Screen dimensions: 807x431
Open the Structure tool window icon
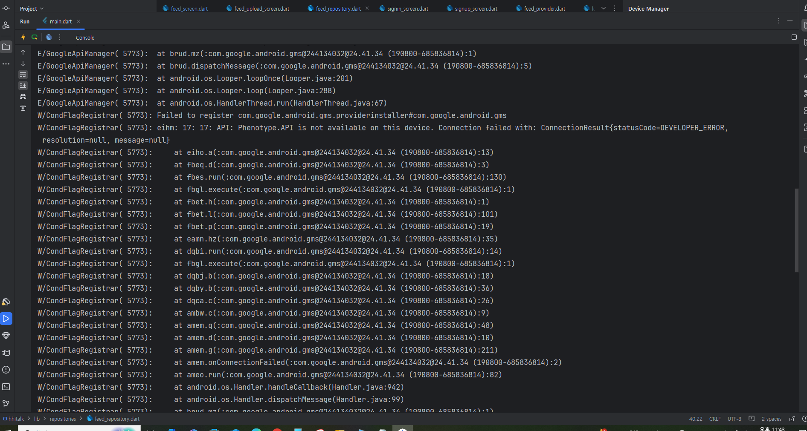pos(6,25)
